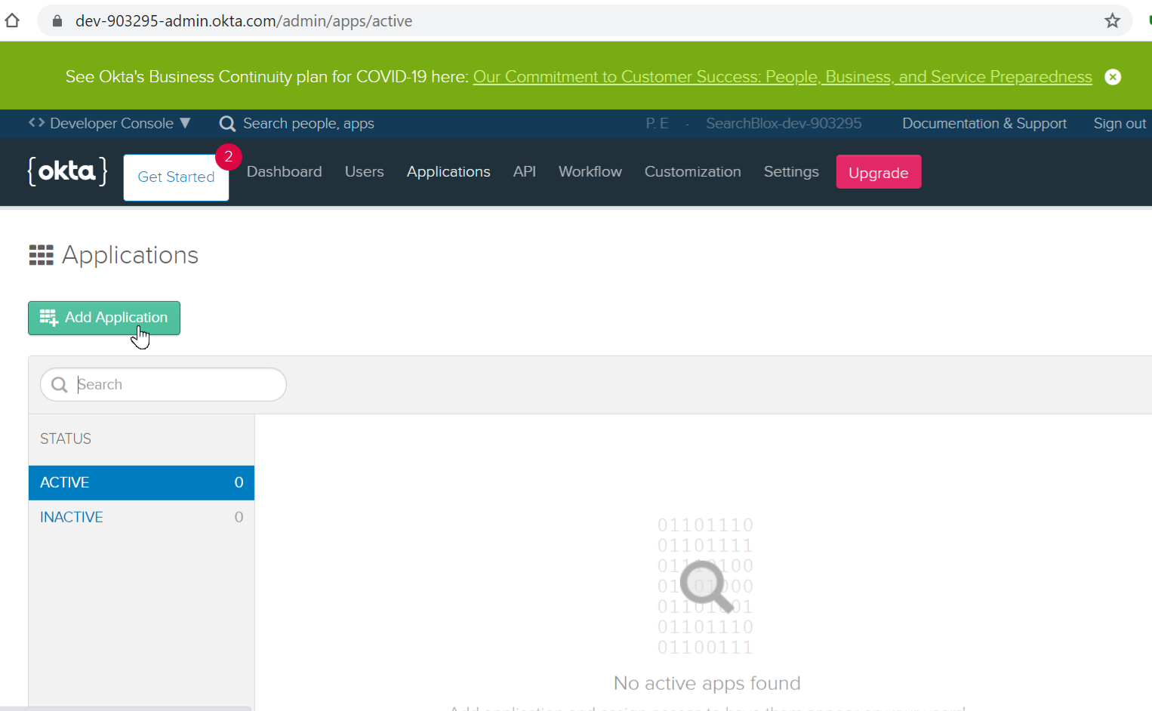Open the Developer Console dropdown
Screen dimensions: 1152x711
point(109,123)
